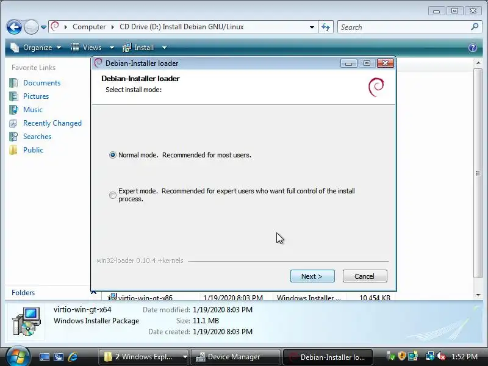Click the colorful squares tray icon
488x366 pixels.
[413, 356]
